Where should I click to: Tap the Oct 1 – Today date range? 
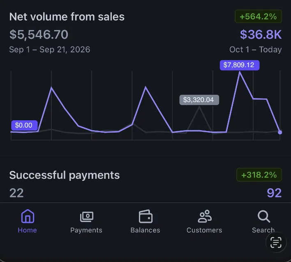click(x=256, y=50)
